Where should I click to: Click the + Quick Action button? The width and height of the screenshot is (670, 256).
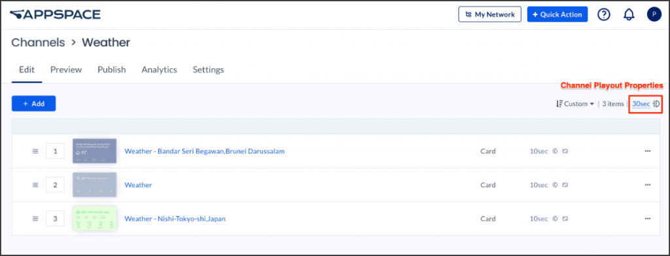pos(557,14)
